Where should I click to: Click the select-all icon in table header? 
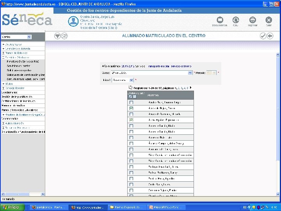(x=130, y=97)
